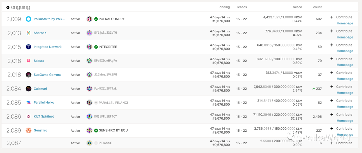Viewport: 362px width, 153px height.
Task: Click the Sakura parachain logo icon
Action: point(28,61)
